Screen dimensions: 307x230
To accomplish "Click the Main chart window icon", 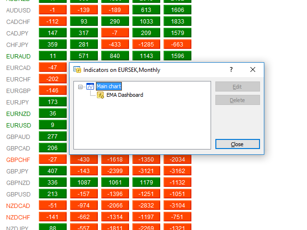I will tap(90, 86).
